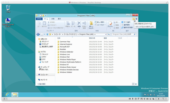Create a New folder (新しいフォルダー)
The image size is (170, 103).
(x=91, y=25)
